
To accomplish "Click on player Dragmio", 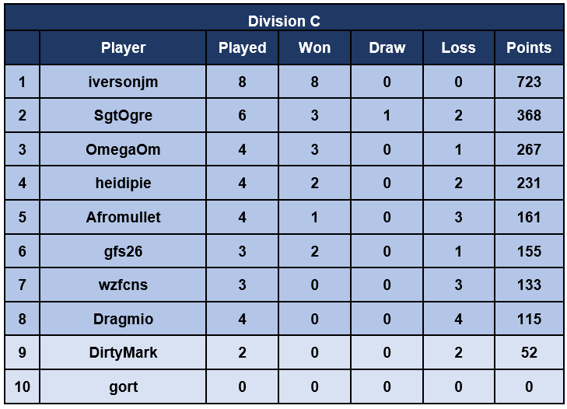I will [x=123, y=319].
